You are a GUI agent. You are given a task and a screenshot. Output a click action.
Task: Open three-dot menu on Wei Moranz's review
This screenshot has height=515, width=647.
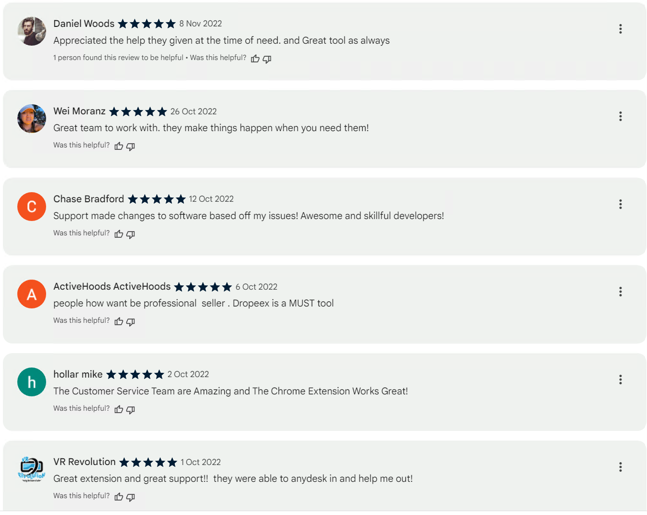621,116
